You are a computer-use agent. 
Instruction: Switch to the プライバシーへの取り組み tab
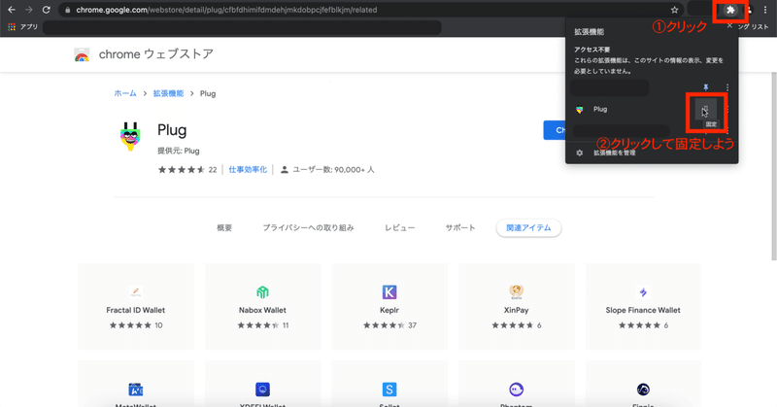[x=308, y=227]
